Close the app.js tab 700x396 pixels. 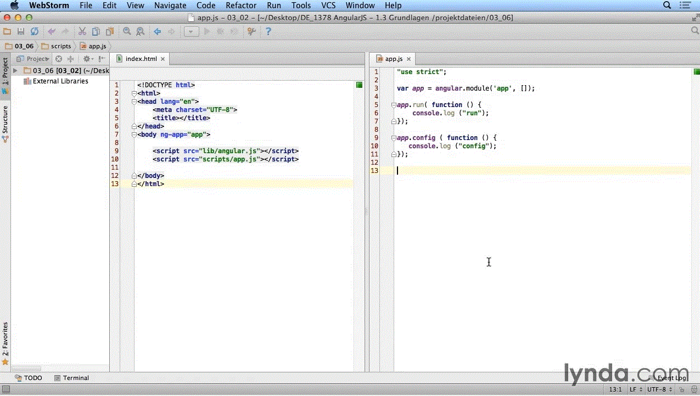click(x=408, y=59)
